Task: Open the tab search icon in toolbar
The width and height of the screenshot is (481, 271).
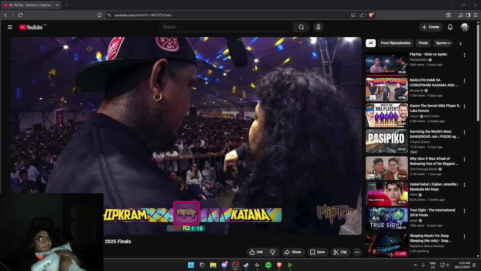Action: tap(448, 15)
